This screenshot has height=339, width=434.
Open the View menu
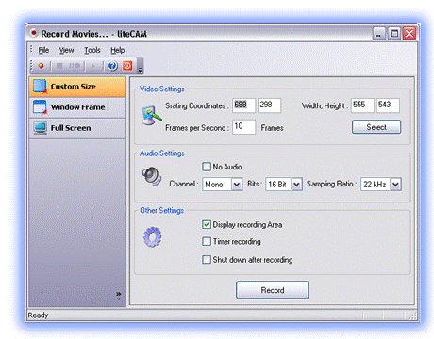[66, 50]
